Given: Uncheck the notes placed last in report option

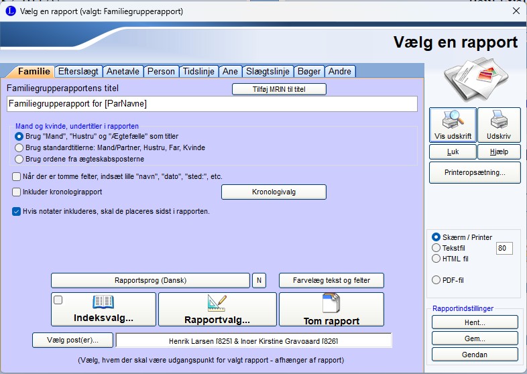Looking at the screenshot, I should click(16, 211).
